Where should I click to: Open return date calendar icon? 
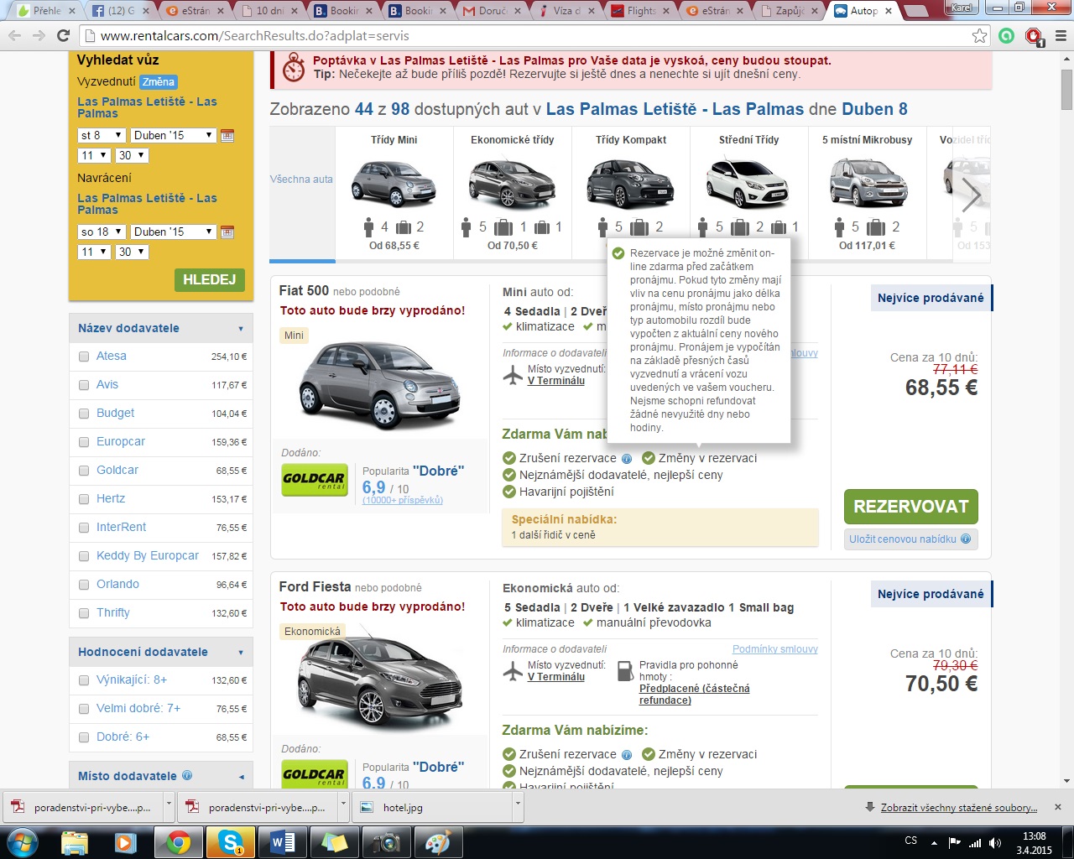[x=227, y=232]
